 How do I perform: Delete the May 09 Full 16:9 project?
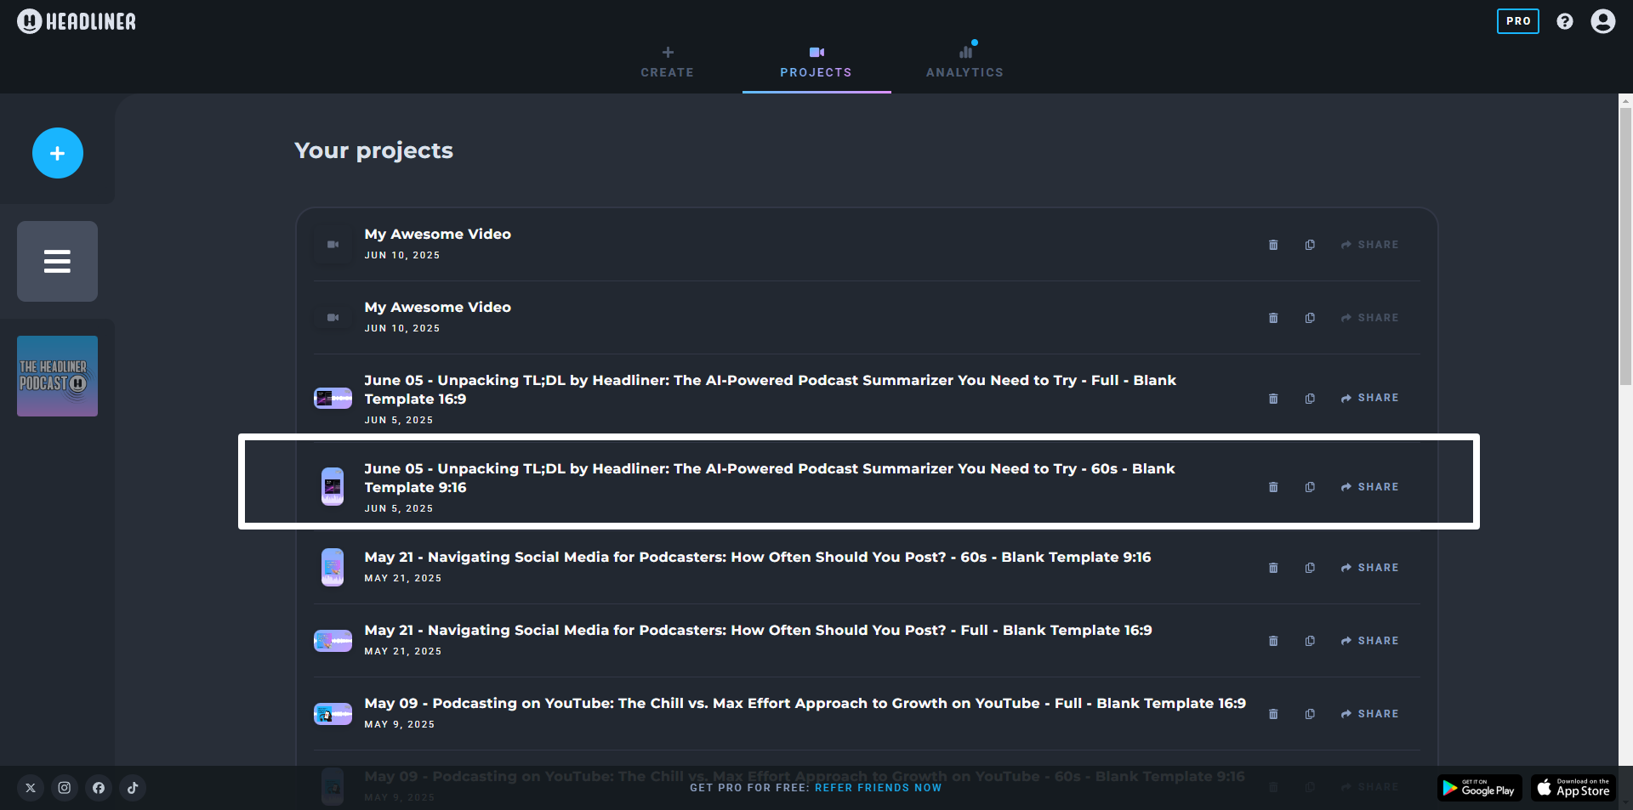[x=1273, y=714]
